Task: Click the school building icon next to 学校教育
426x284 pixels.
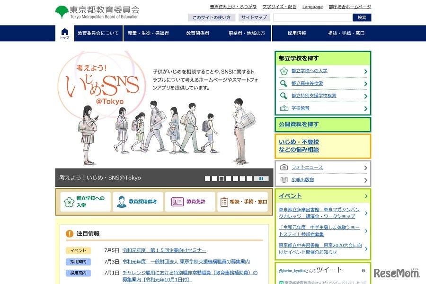Action: click(284, 107)
